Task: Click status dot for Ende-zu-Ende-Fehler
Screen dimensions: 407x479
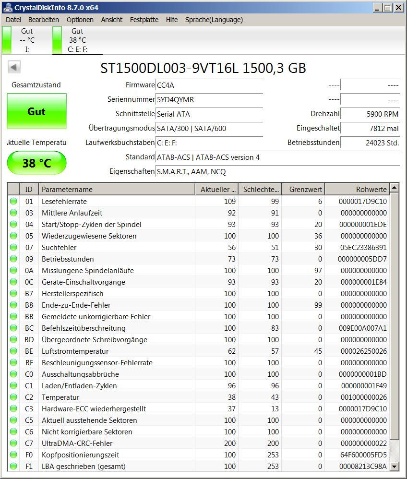Action: click(13, 305)
